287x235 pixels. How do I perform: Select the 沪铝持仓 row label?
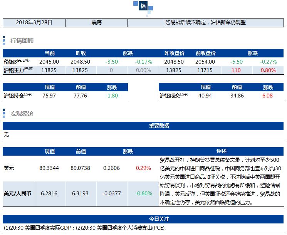(x=18, y=96)
